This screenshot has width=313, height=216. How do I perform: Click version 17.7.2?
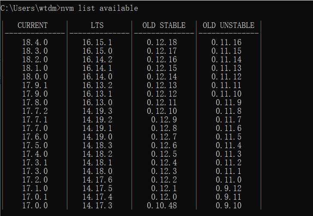35,111
